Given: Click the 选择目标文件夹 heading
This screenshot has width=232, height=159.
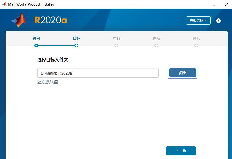Looking at the screenshot, I should click(53, 60).
